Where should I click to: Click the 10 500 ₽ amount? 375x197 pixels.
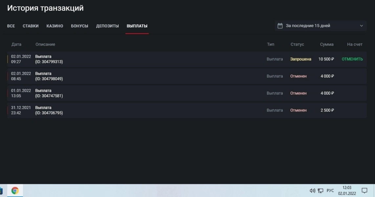[326, 59]
